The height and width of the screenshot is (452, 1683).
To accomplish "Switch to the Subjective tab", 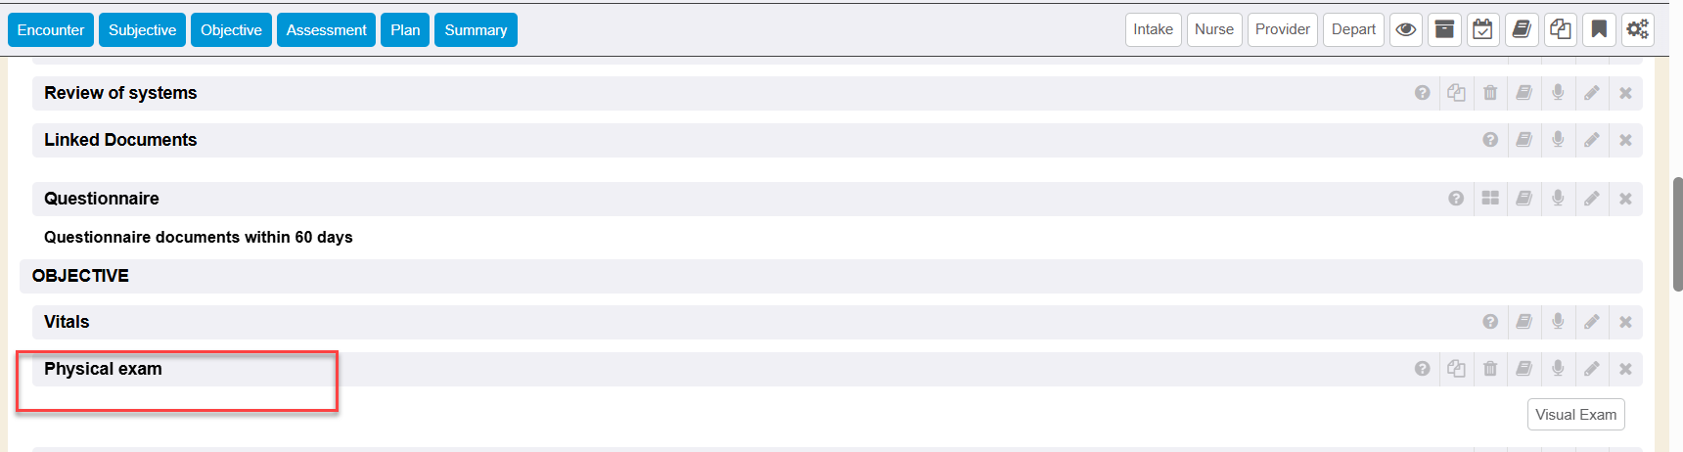I will click(142, 30).
